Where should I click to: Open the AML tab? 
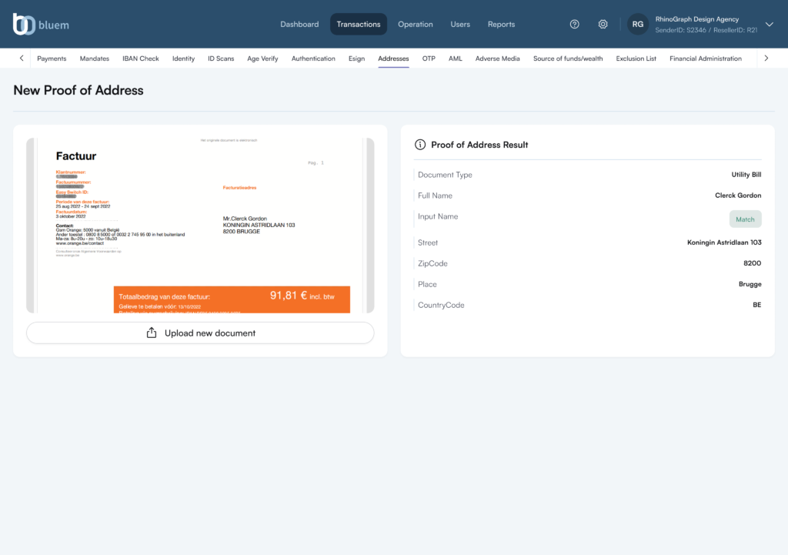[456, 59]
